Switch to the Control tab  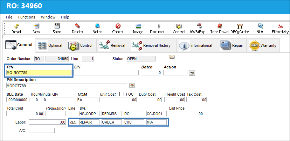tap(81, 45)
